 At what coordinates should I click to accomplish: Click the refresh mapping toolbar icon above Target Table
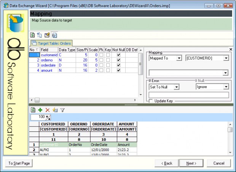point(32,35)
